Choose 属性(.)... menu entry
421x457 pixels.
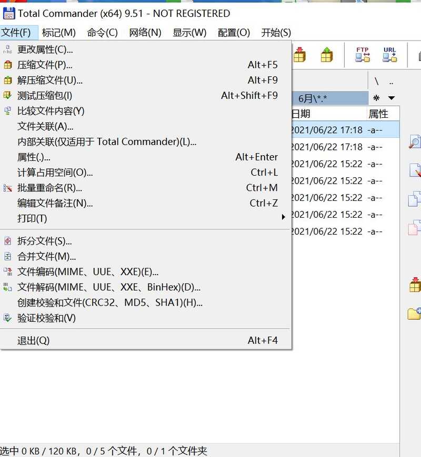pyautogui.click(x=145, y=157)
